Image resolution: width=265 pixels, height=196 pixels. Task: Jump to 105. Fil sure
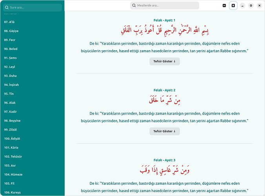point(9,183)
